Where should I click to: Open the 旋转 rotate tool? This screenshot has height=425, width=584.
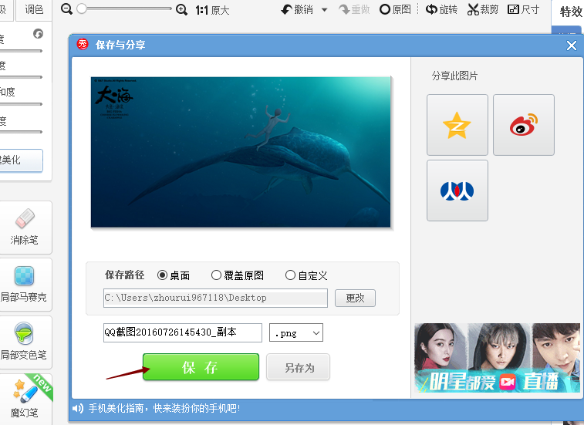tap(441, 9)
